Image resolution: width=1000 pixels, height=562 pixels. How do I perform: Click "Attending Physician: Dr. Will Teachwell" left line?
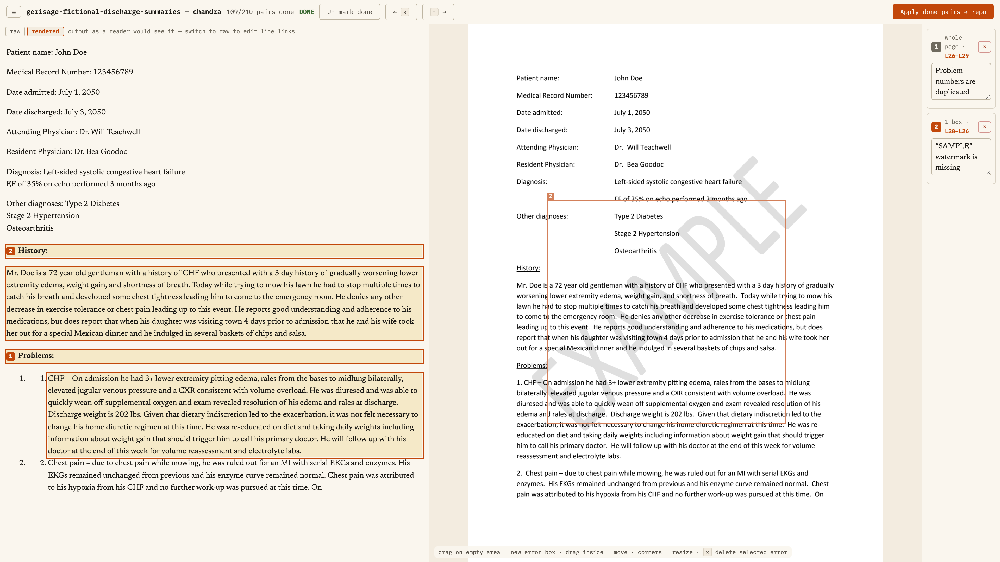(x=73, y=132)
